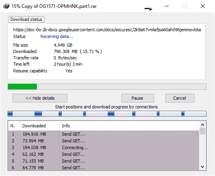Viewport: 215px width, 176px height.
Task: Collapse details with the Hide details button
Action: pos(40,98)
